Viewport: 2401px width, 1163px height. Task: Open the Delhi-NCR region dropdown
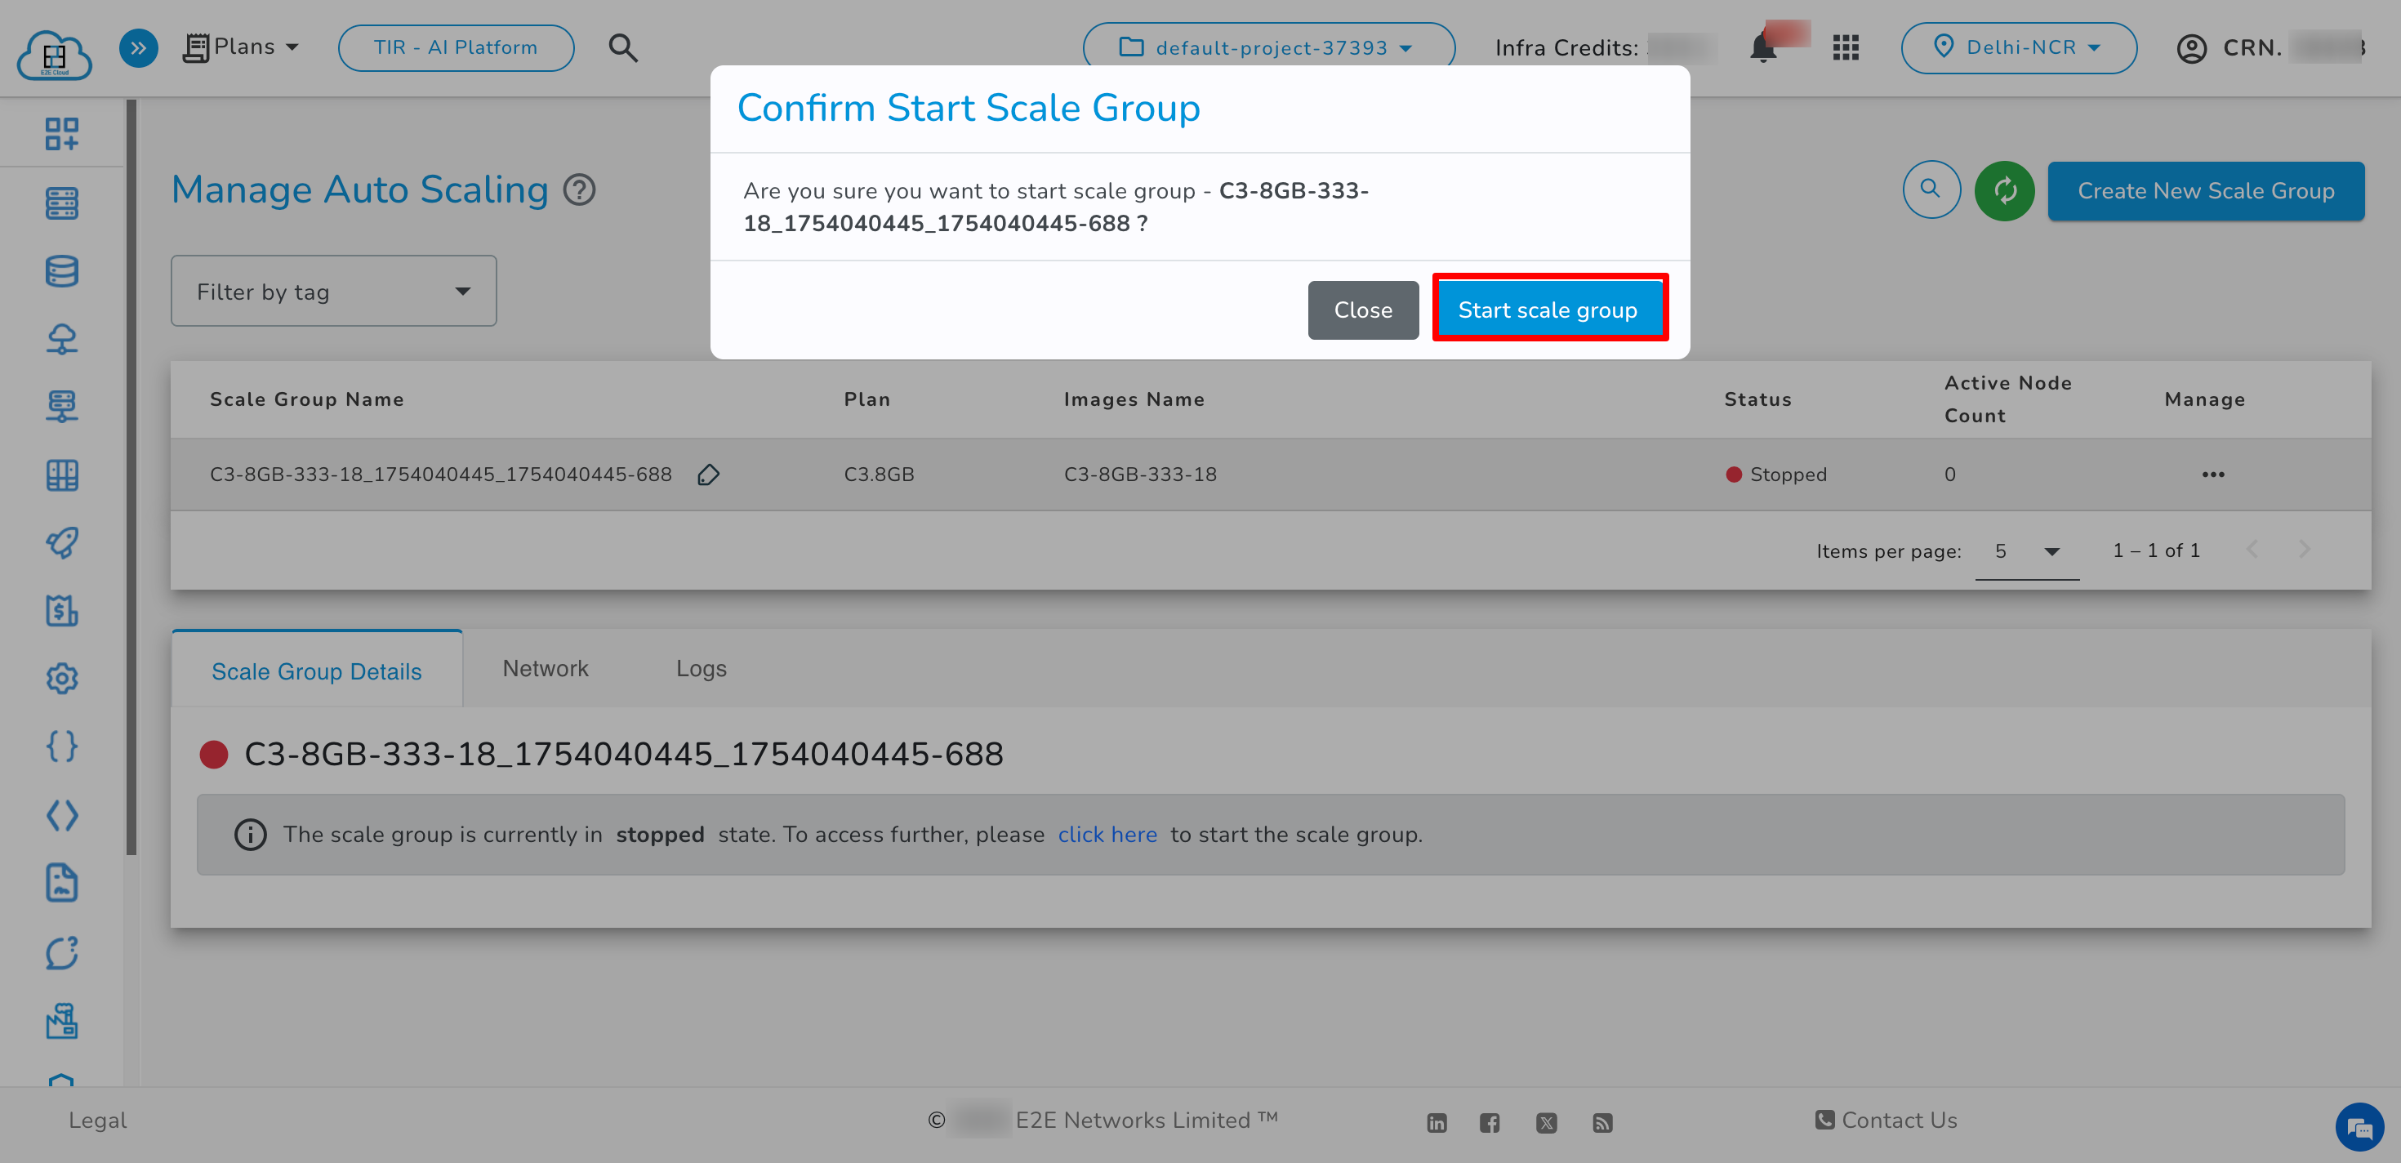tap(2018, 47)
